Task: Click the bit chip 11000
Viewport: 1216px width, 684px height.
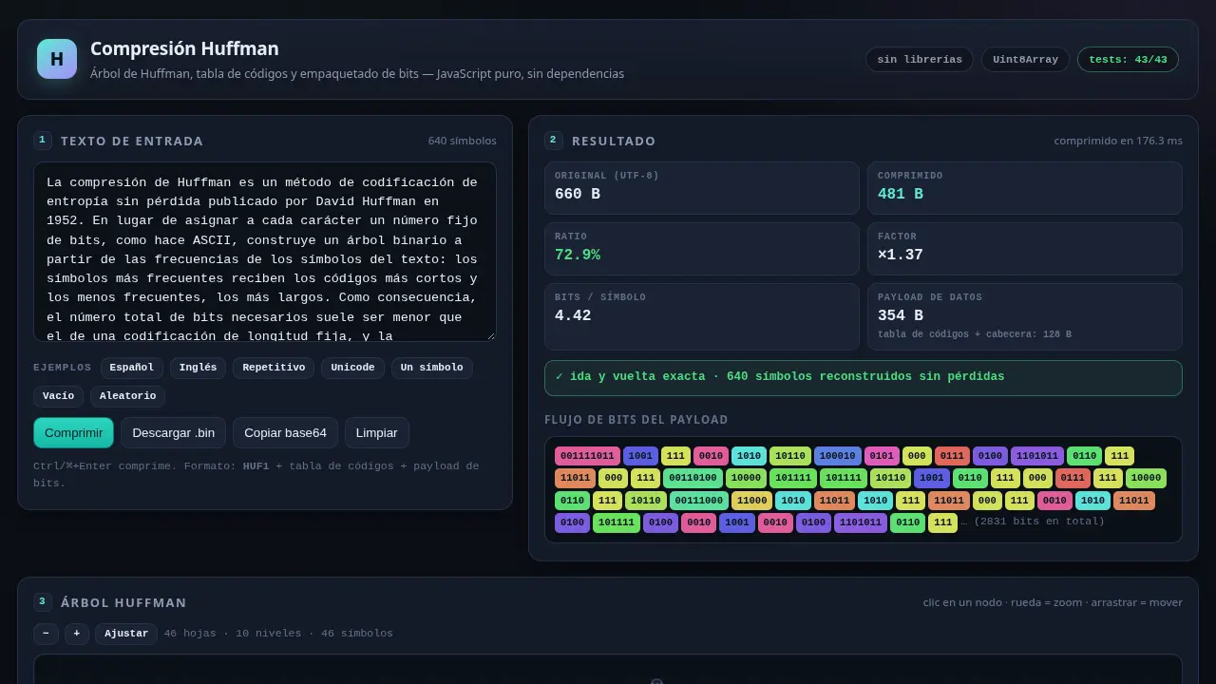Action: 751,501
